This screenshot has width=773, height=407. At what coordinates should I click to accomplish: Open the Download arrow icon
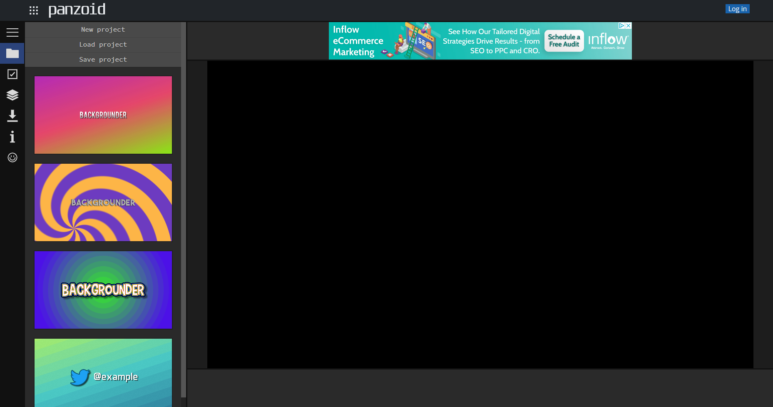(12, 116)
